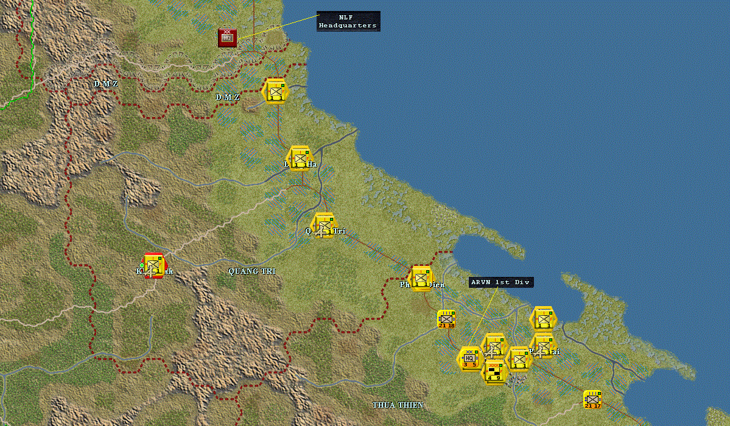Click the NLF Headquarters label box
This screenshot has height=426, width=730.
(x=348, y=21)
